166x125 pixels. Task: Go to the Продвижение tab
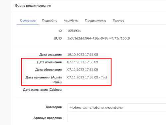(96, 21)
